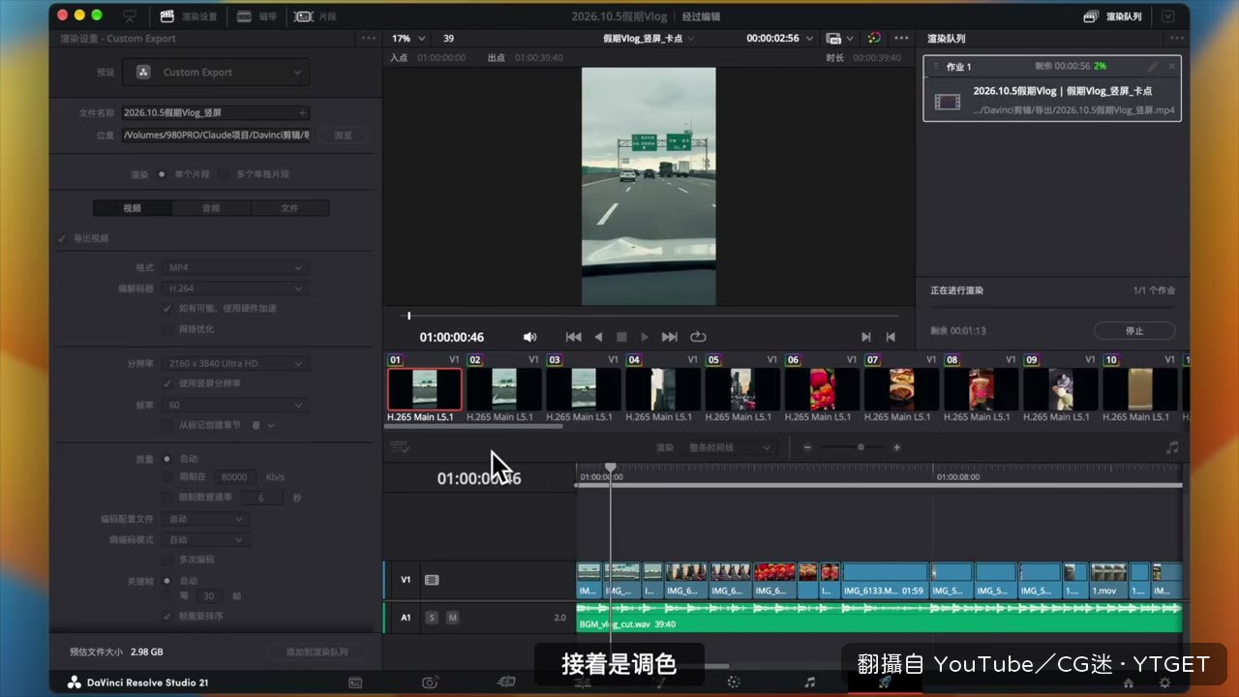Switch to the 文件 file tab
1239x697 pixels.
289,208
